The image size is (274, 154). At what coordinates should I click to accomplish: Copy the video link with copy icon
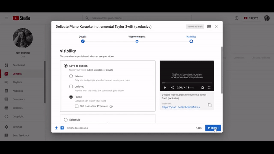point(210,105)
